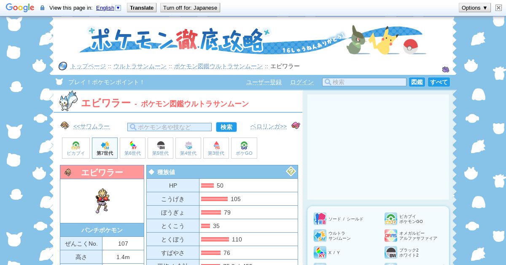This screenshot has height=265, width=506.
Task: Click the 図鑑 search button
Action: click(x=417, y=82)
